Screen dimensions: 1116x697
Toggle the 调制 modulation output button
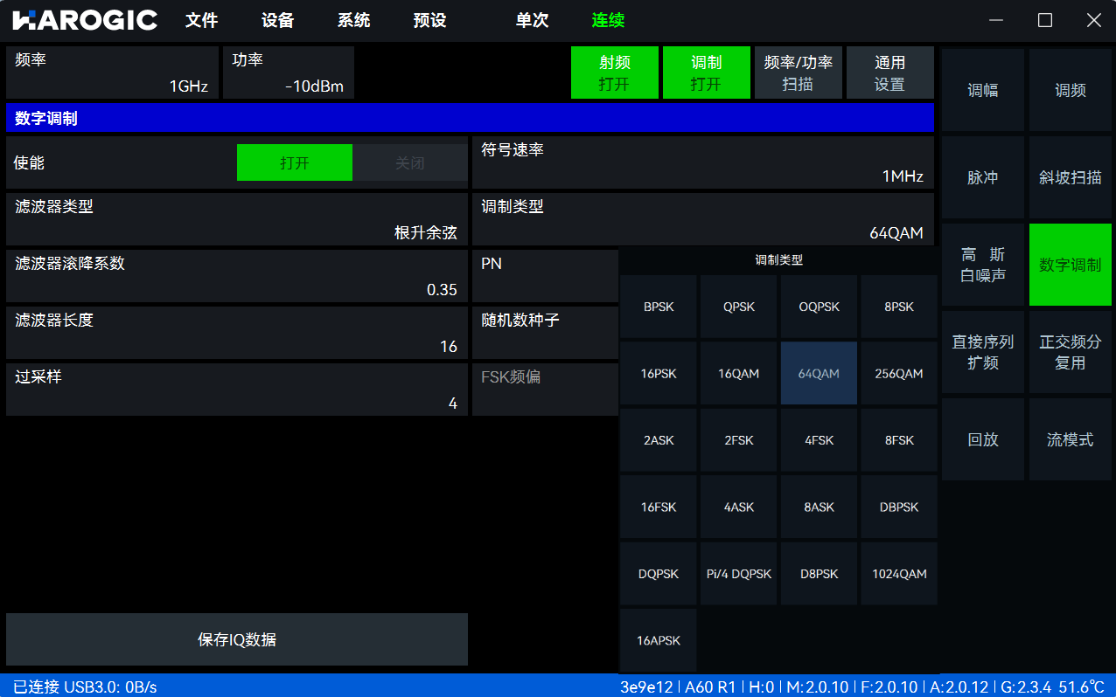click(706, 72)
